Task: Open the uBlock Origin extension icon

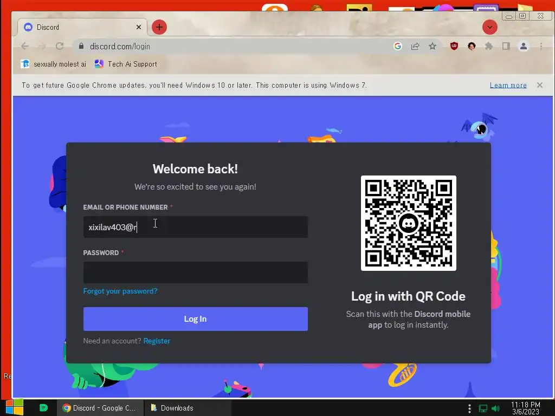Action: point(454,46)
